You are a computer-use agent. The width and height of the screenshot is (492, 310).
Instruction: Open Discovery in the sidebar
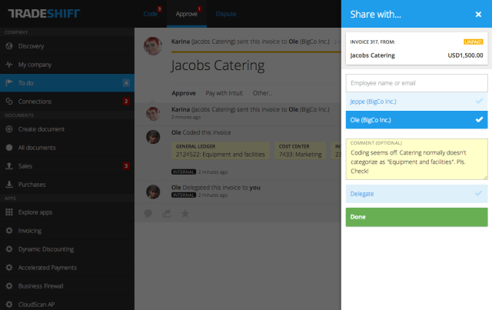(67, 46)
